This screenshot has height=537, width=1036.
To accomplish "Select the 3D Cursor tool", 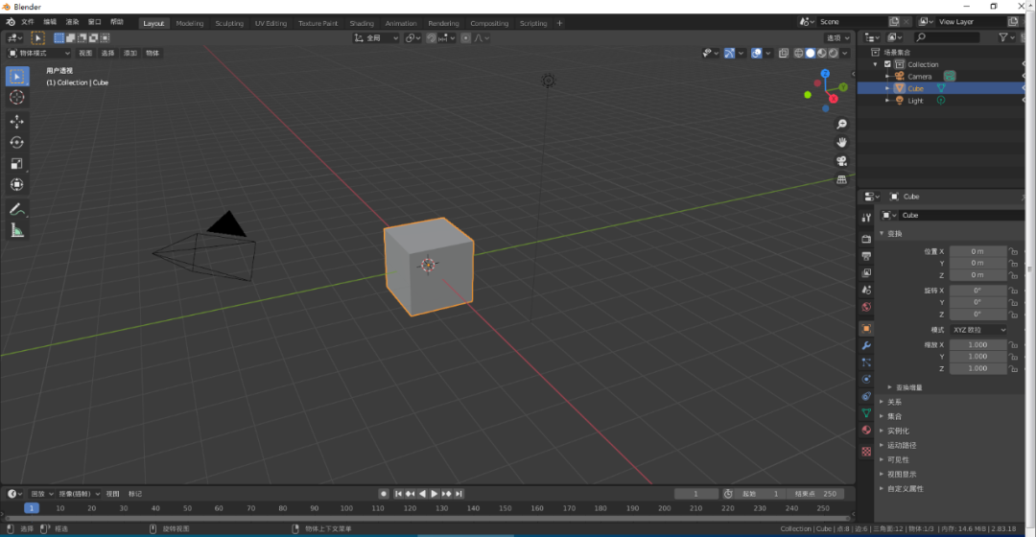I will click(x=17, y=98).
